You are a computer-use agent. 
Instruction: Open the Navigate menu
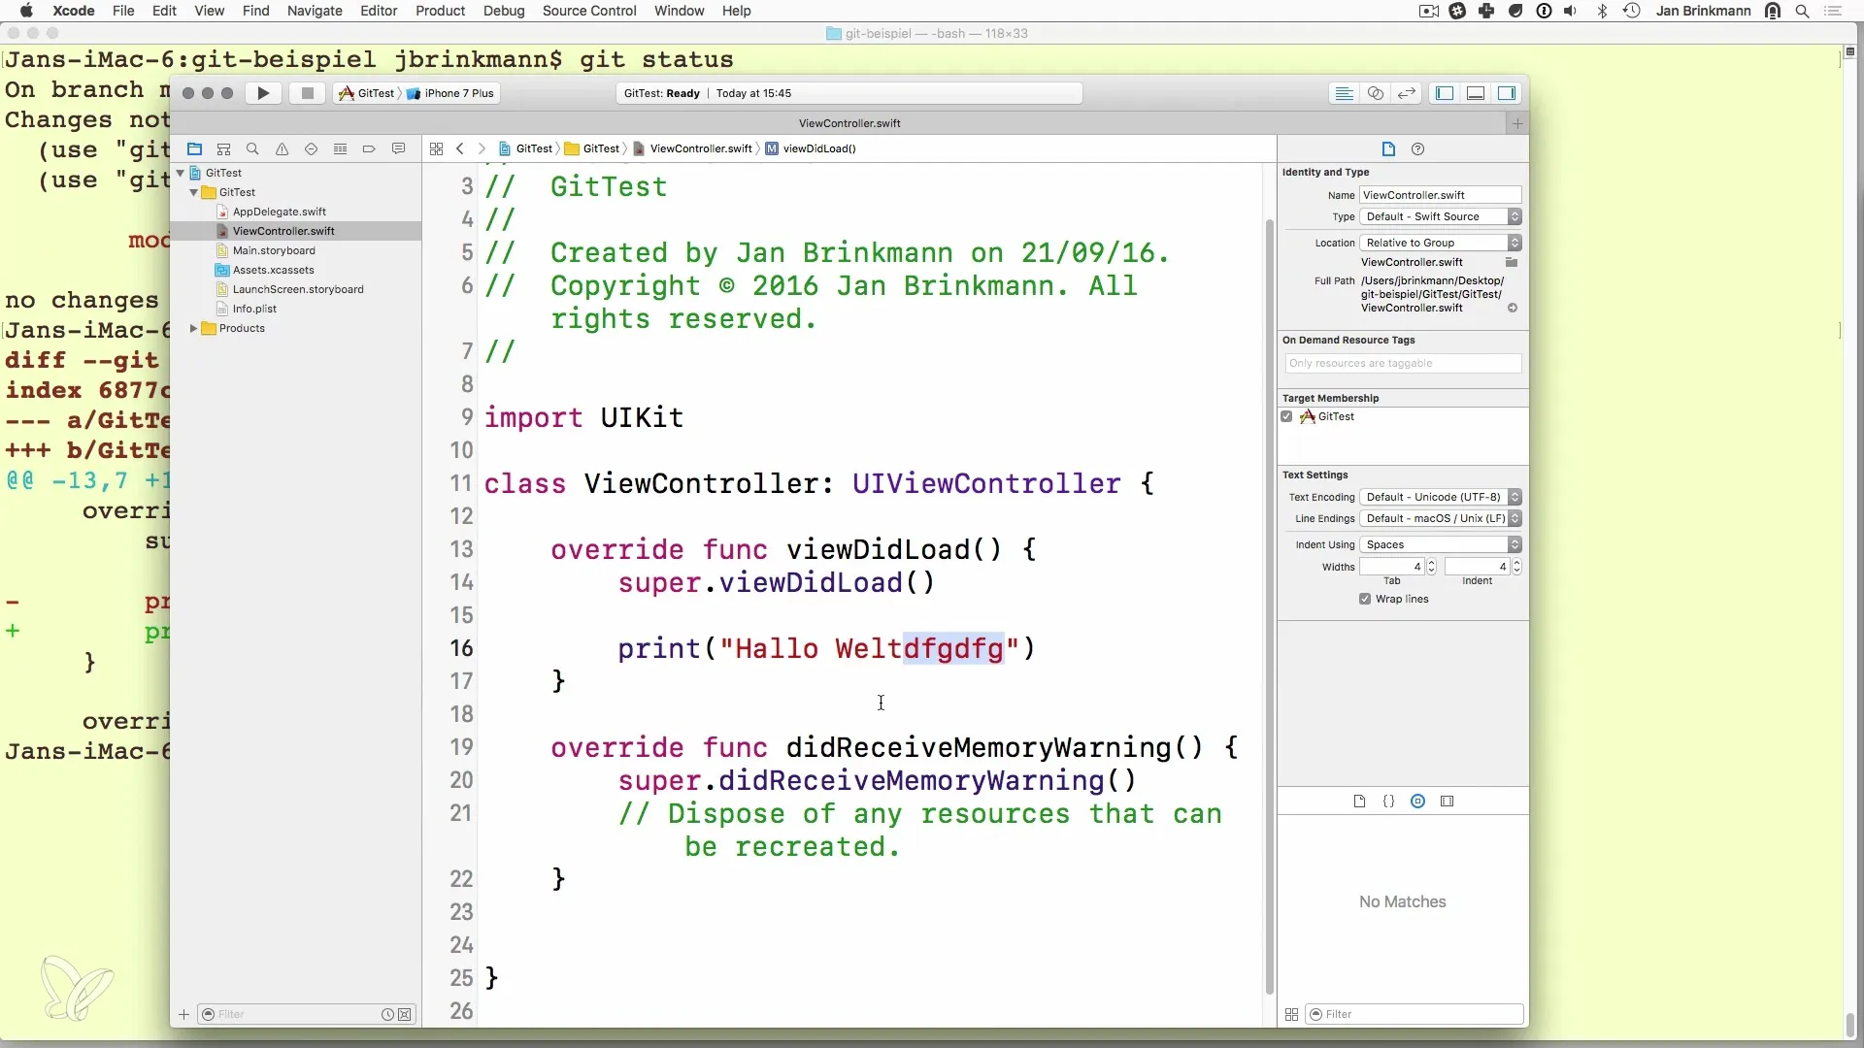coord(315,11)
